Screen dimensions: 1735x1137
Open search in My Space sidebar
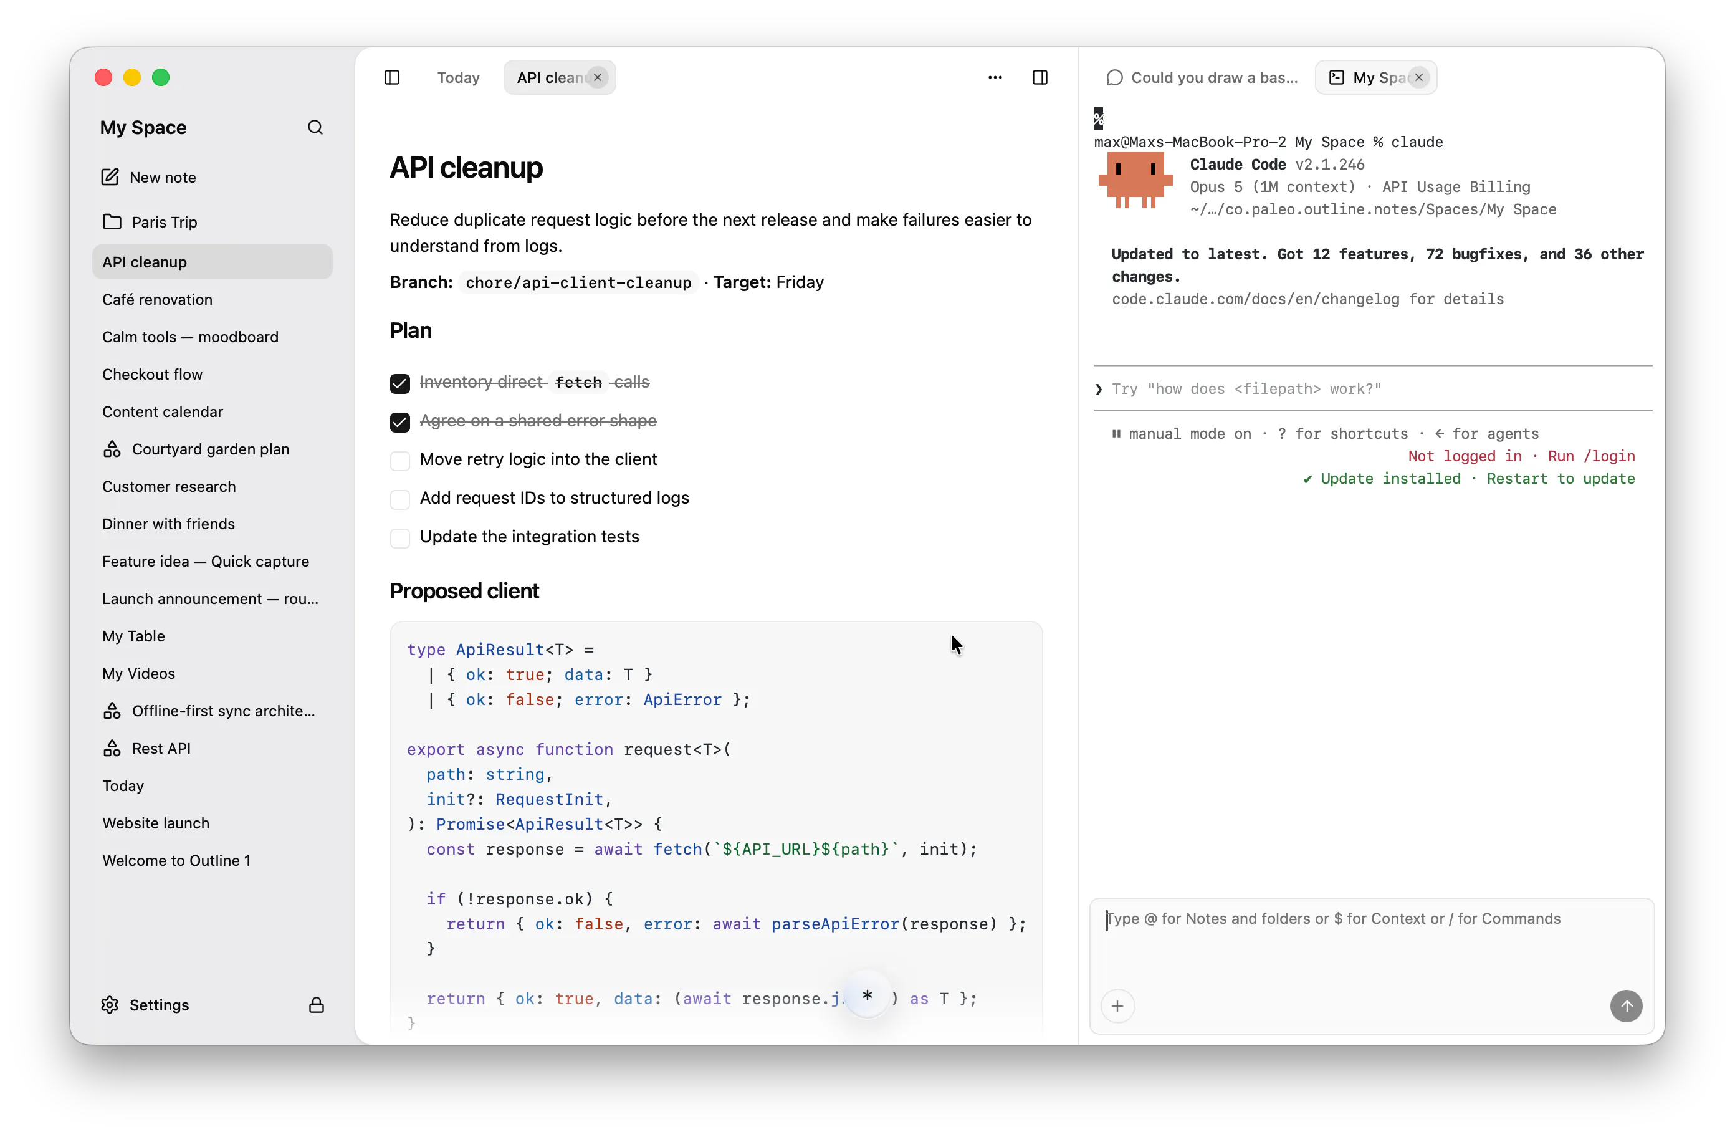pos(315,128)
